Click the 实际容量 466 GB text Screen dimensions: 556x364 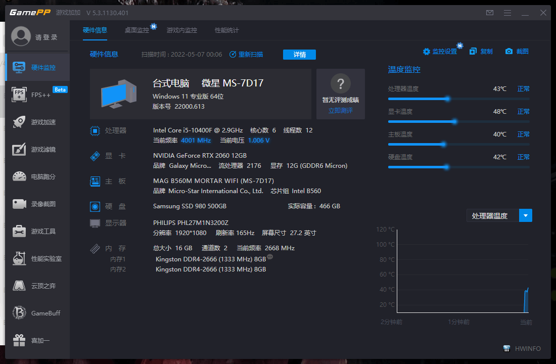pos(314,206)
